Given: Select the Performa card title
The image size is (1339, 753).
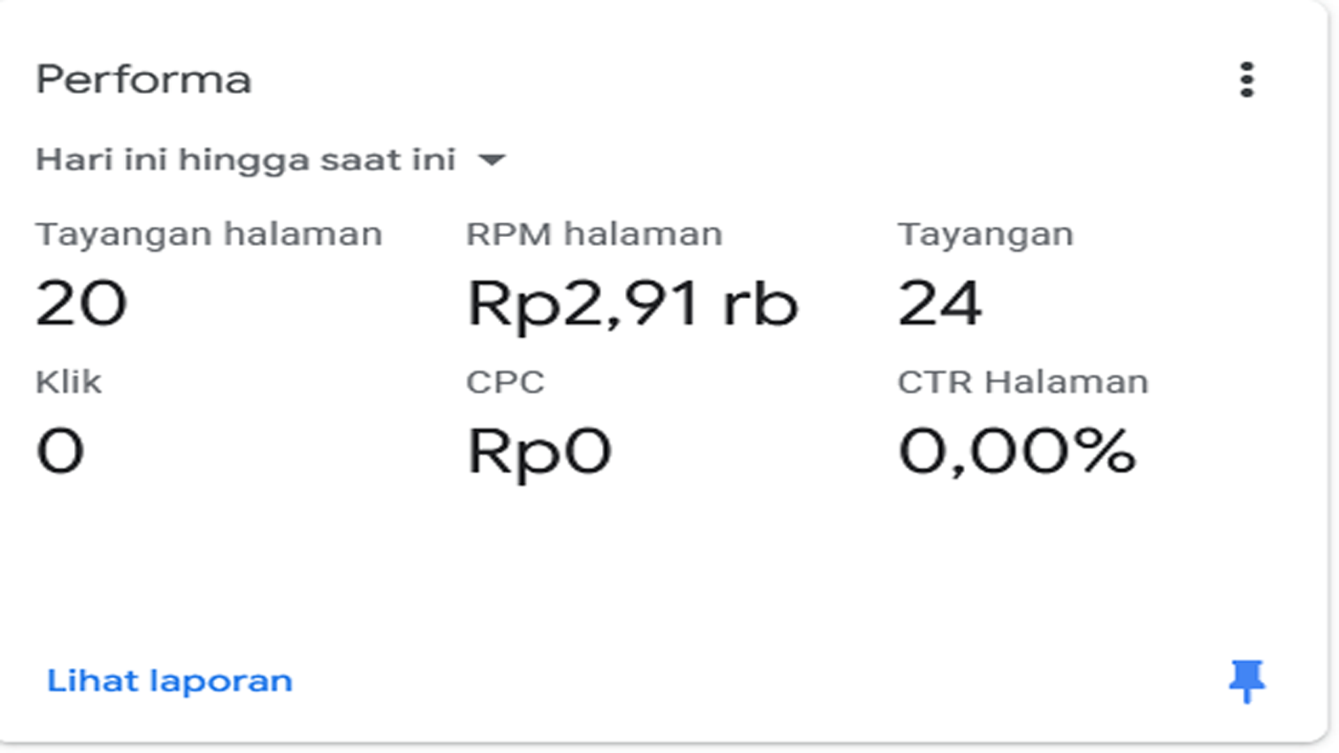Looking at the screenshot, I should [143, 79].
